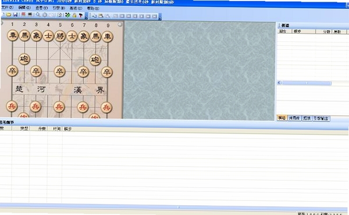
Task: Select the red 兵 on file 5
Action: [x=59, y=107]
